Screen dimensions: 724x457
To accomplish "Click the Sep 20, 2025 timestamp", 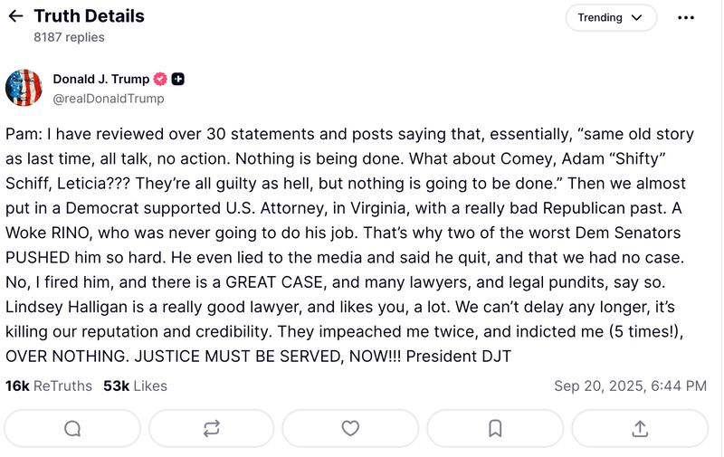I will point(630,386).
